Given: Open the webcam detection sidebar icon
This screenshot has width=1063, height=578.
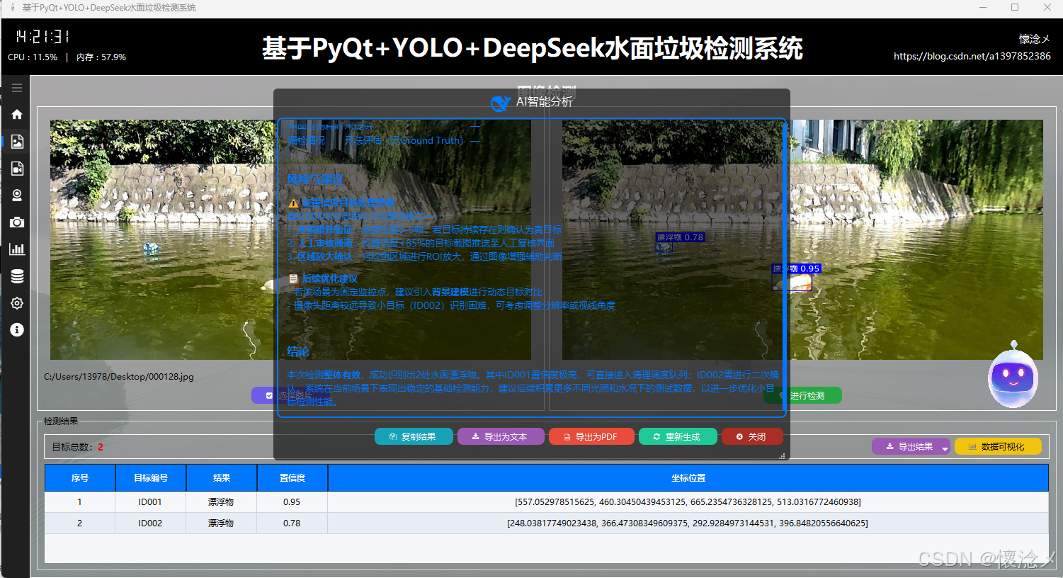Looking at the screenshot, I should (x=17, y=195).
